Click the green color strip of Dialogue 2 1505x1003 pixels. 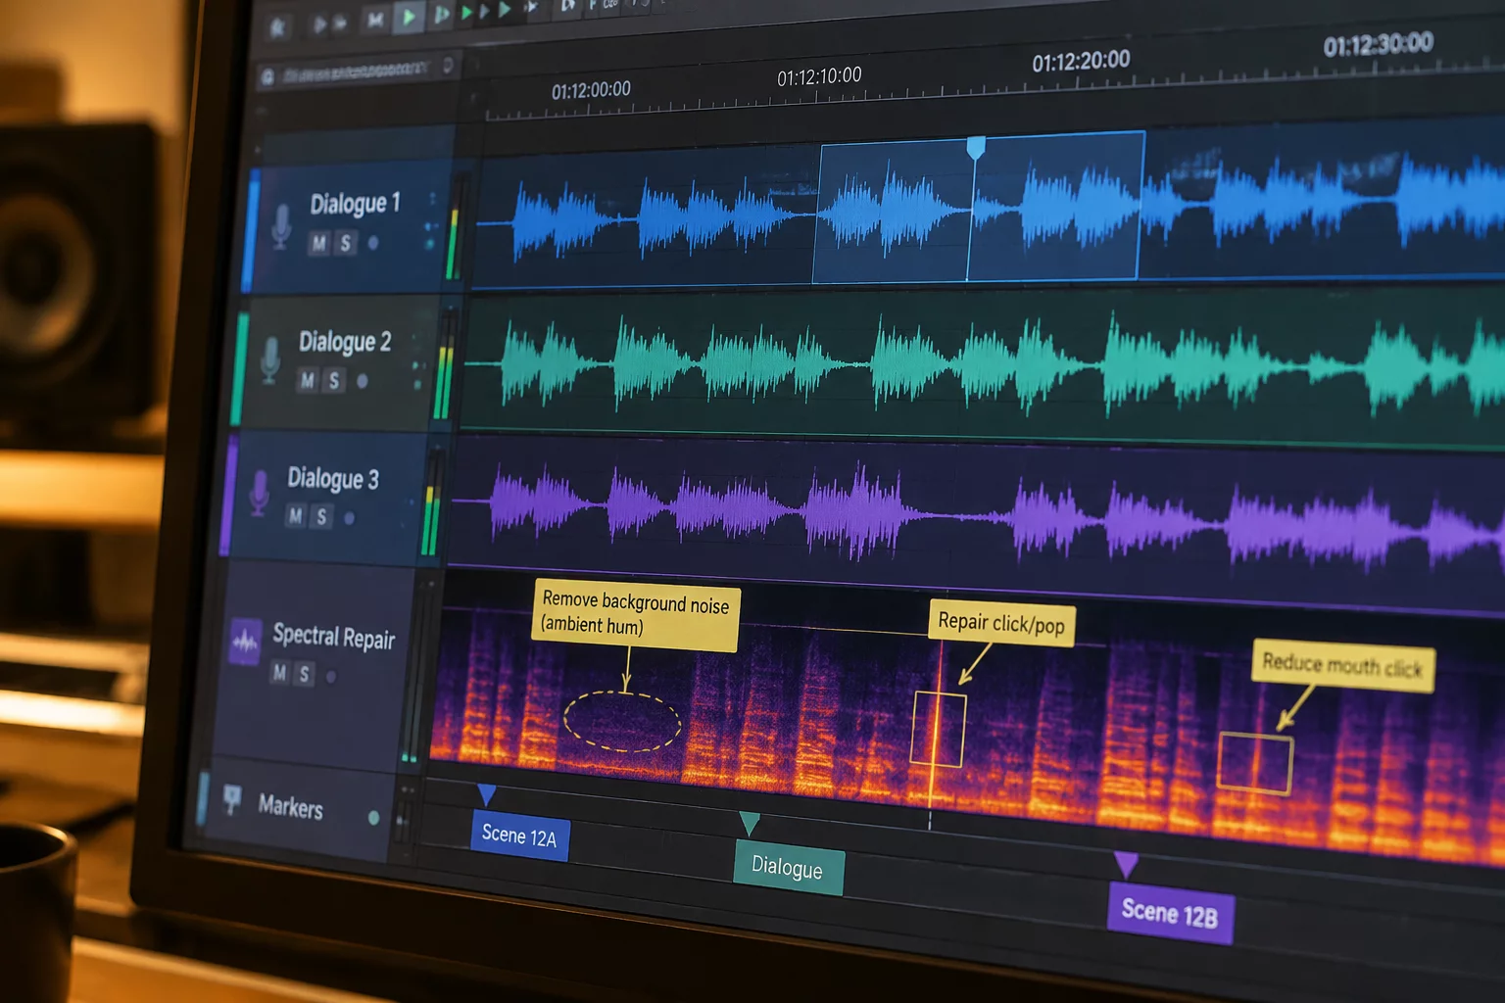238,367
